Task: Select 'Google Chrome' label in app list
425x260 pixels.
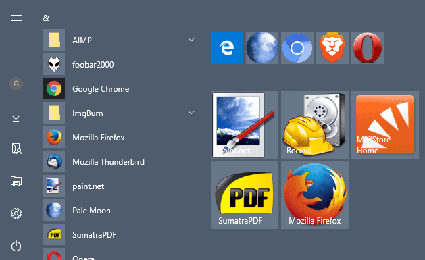Action: [101, 89]
